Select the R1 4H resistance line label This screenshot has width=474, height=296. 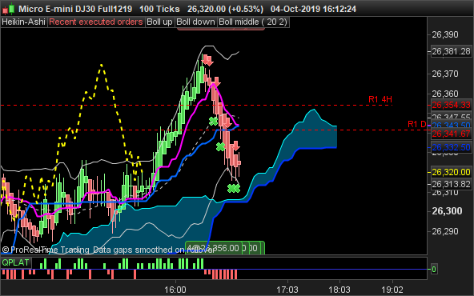click(x=380, y=99)
